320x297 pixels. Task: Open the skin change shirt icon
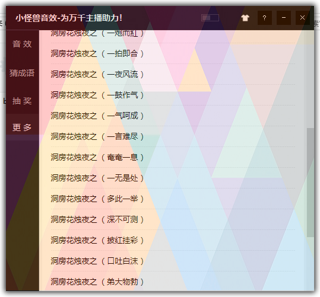[x=245, y=18]
